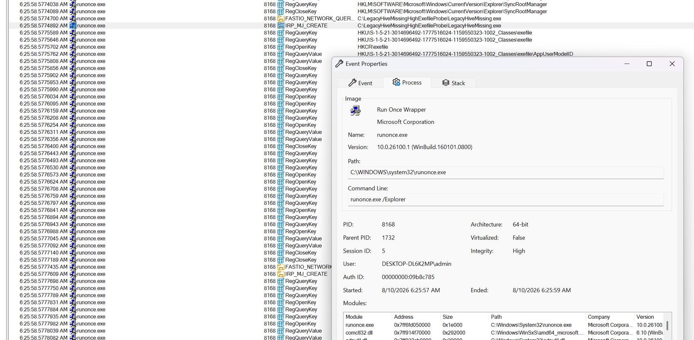Click the Architecture value 64-bit
This screenshot has width=694, height=340.
click(521, 224)
